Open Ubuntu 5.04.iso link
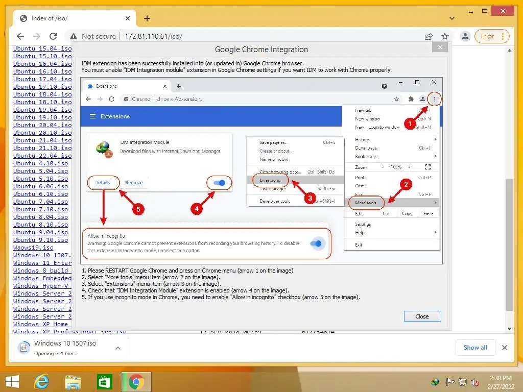This screenshot has height=392, width=523. click(x=41, y=171)
